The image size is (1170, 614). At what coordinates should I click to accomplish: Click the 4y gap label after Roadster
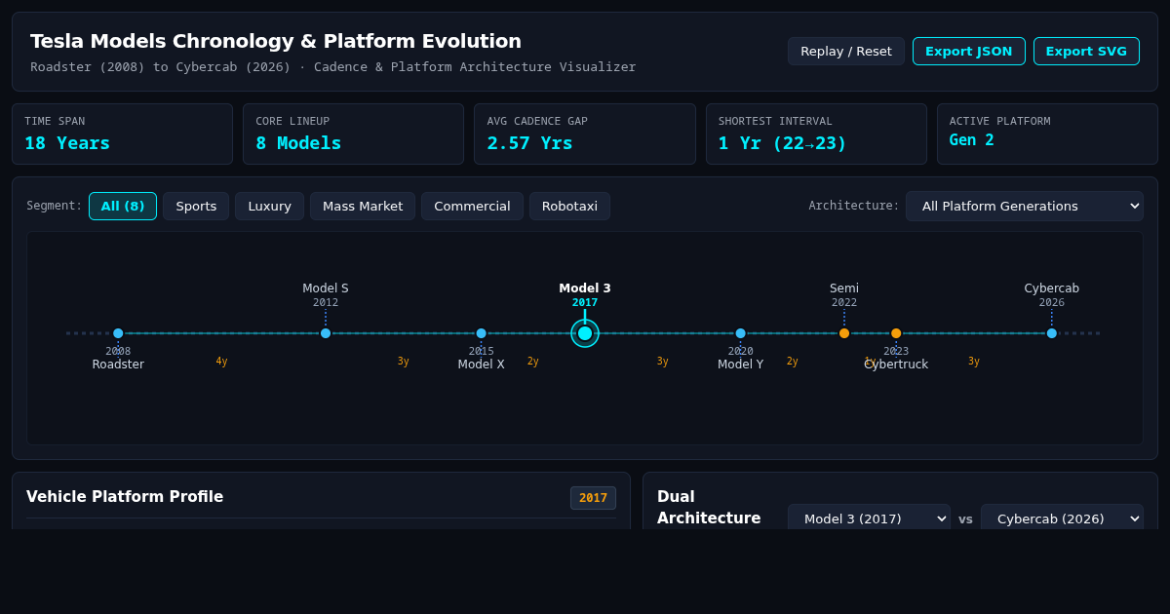tap(221, 362)
